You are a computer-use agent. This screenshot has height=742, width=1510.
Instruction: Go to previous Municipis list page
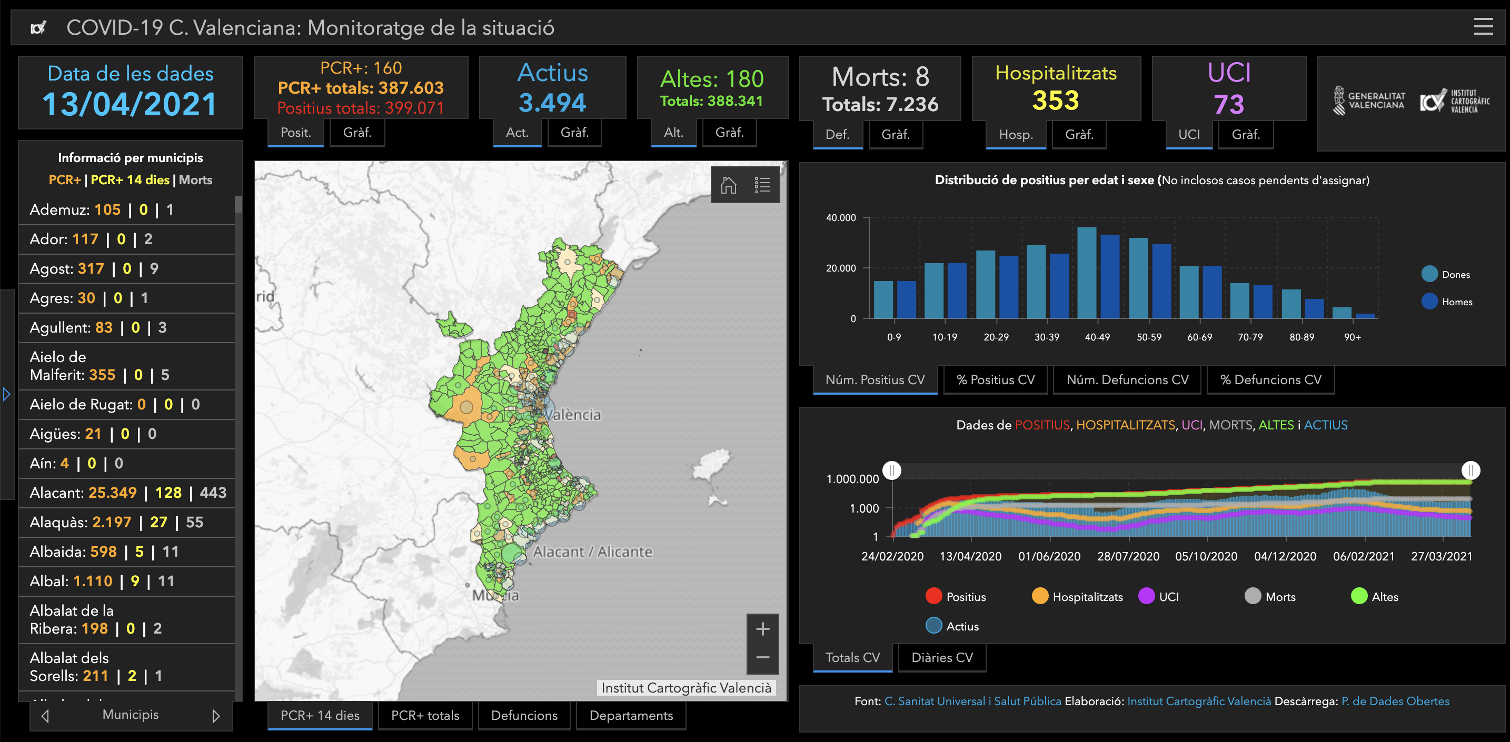(46, 716)
